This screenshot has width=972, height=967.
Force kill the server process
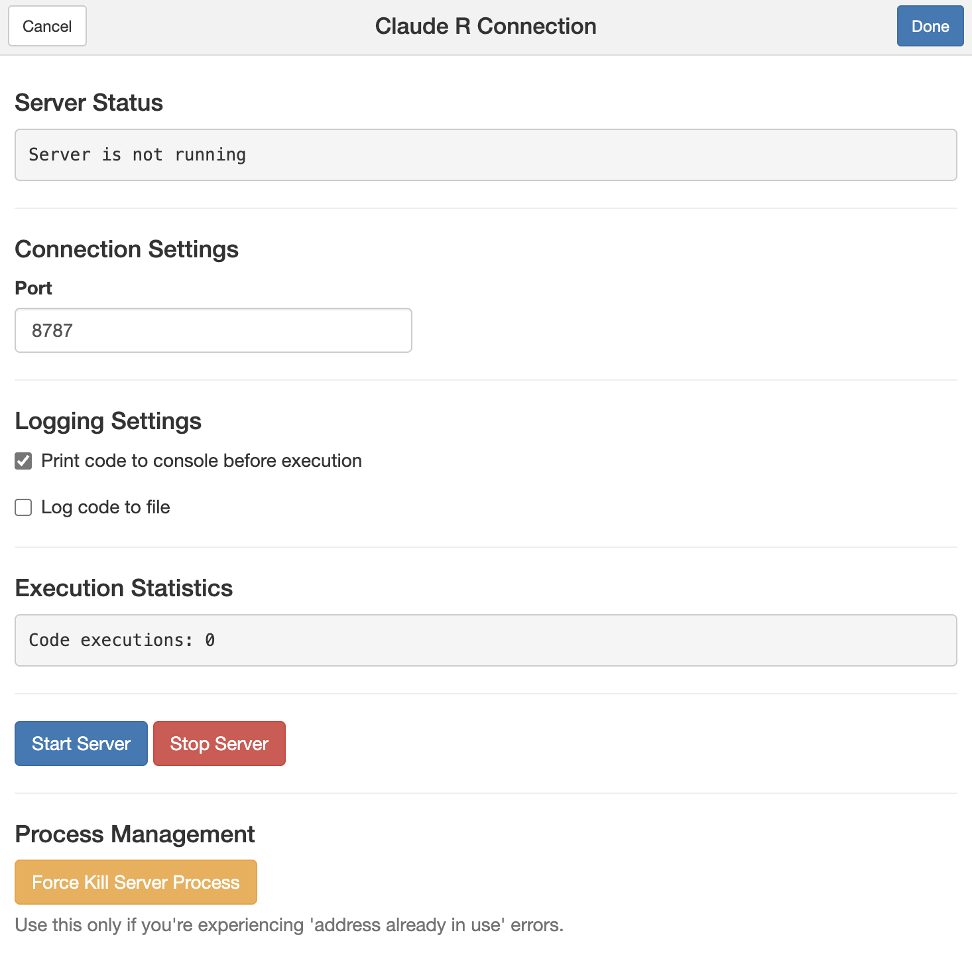pos(136,882)
